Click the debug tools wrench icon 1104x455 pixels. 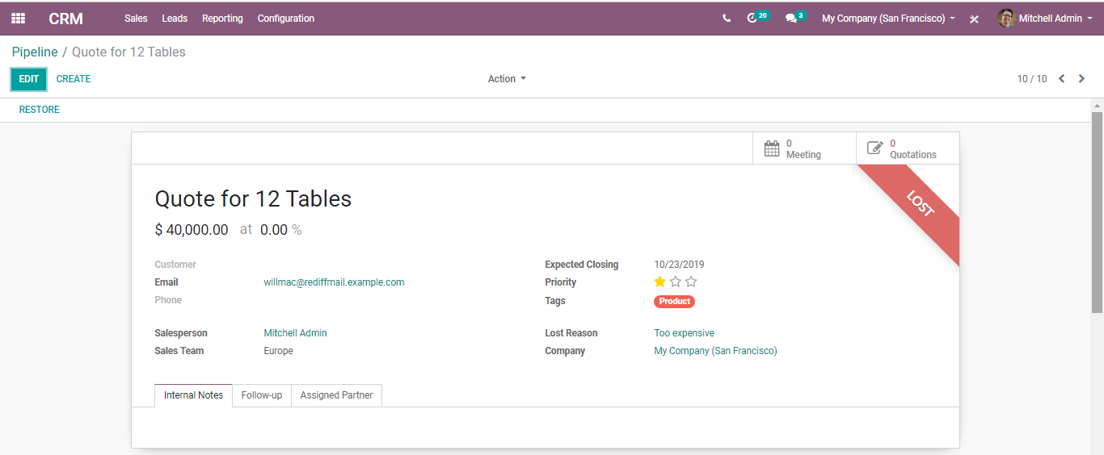[x=974, y=19]
